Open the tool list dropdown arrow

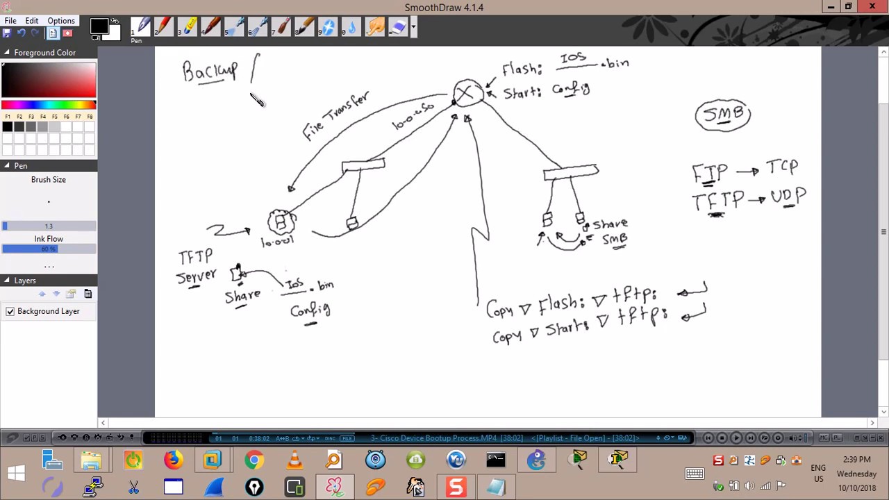tap(413, 27)
